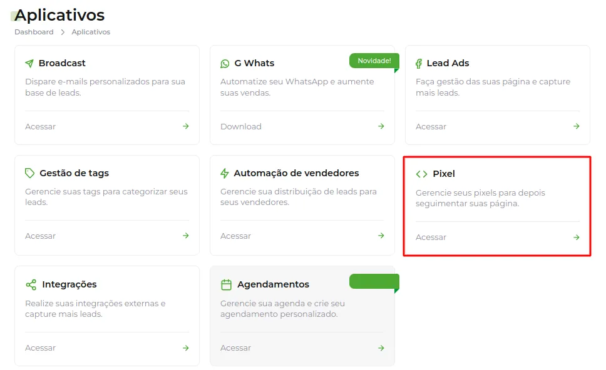606x370 pixels.
Task: Select the Automação de vendedores heading
Action: (x=296, y=173)
